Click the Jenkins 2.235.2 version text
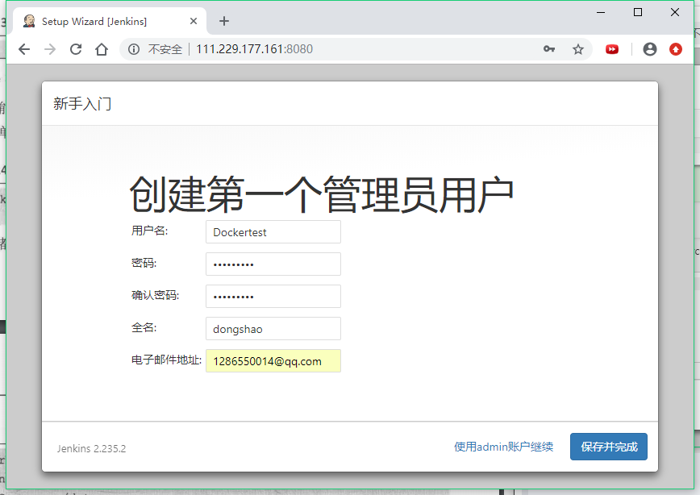The height and width of the screenshot is (495, 700). pos(91,448)
